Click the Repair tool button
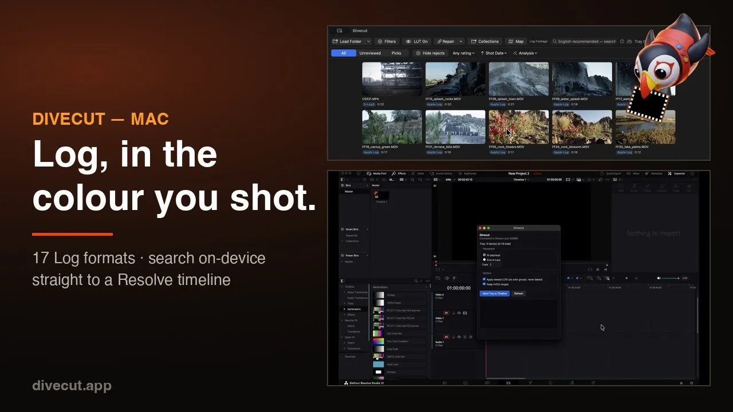Image resolution: width=733 pixels, height=412 pixels. point(445,41)
